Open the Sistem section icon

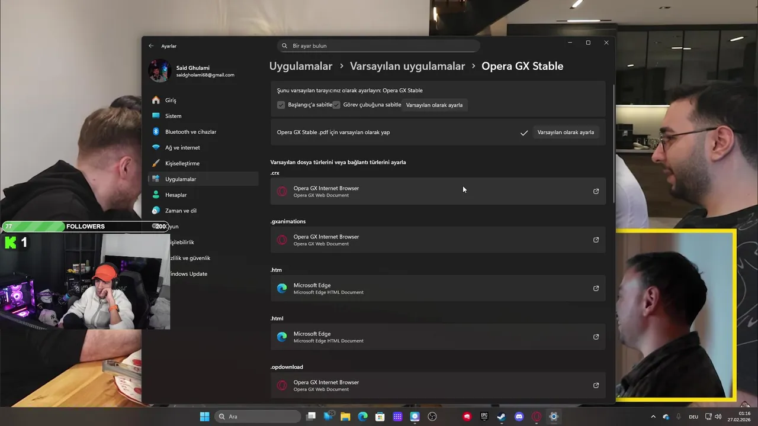pyautogui.click(x=156, y=116)
